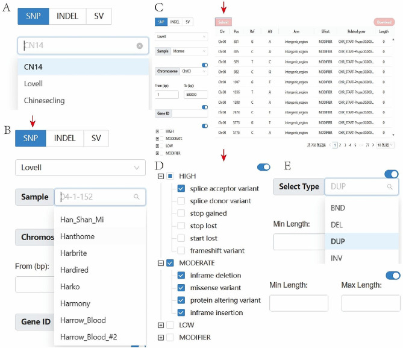Choose CN14 option in dropdown list

83,67
